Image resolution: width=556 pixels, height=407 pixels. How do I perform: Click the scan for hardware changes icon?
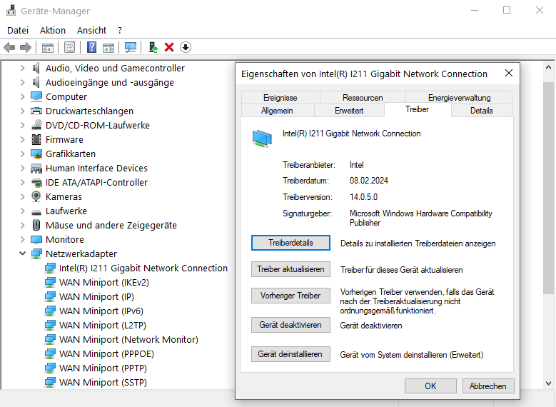131,47
